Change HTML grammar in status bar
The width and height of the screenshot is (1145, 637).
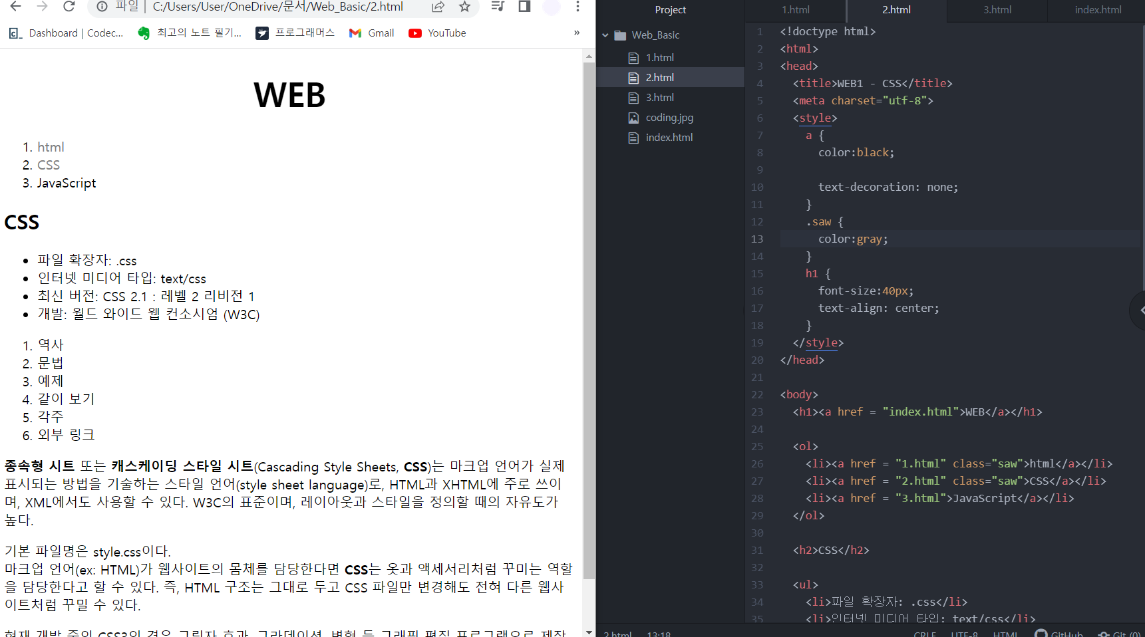pos(1005,634)
